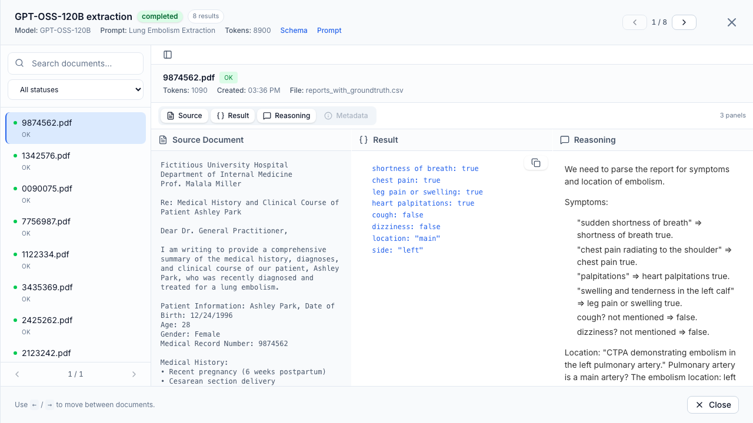Viewport: 753px width, 423px height.
Task: Click the Prompt: Lung Embolism Extraction label
Action: 158,31
